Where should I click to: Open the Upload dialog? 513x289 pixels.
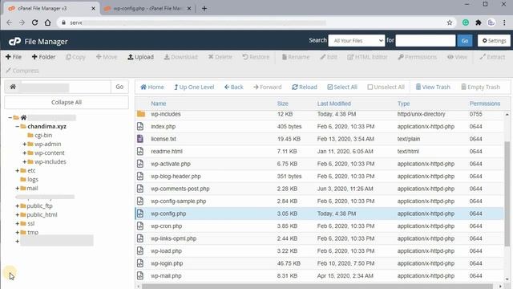(140, 57)
